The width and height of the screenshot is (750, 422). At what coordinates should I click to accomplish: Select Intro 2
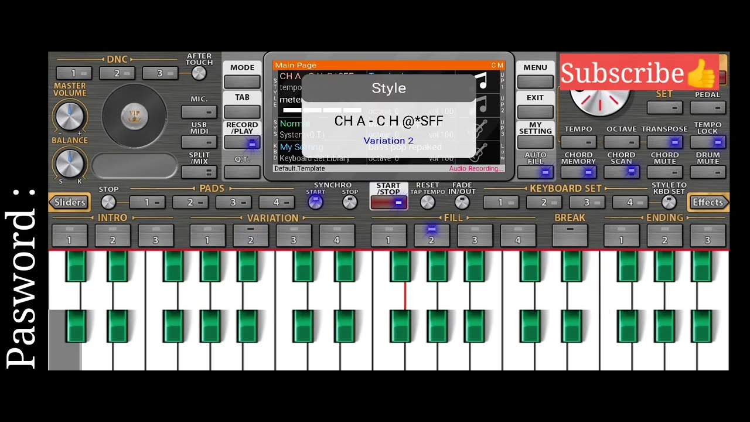coord(112,235)
